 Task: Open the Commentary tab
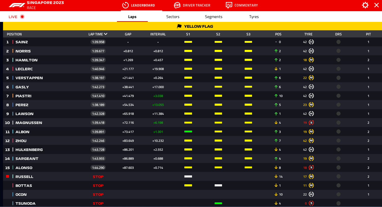[242, 5]
